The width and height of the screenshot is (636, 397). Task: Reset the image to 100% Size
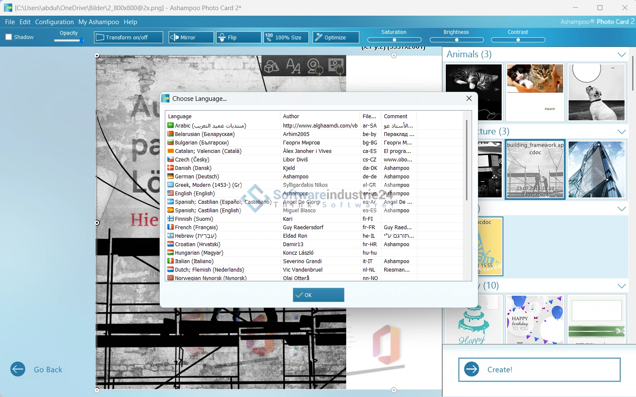point(286,37)
